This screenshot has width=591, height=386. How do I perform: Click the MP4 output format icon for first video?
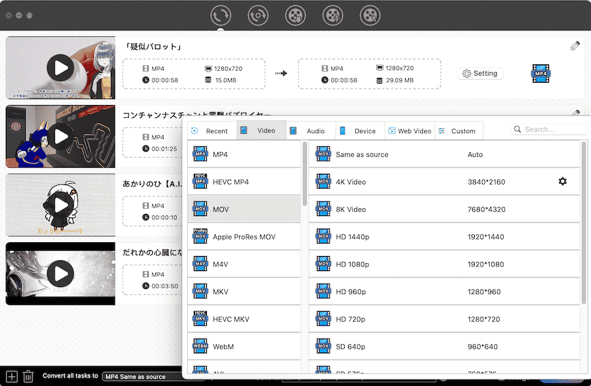541,74
